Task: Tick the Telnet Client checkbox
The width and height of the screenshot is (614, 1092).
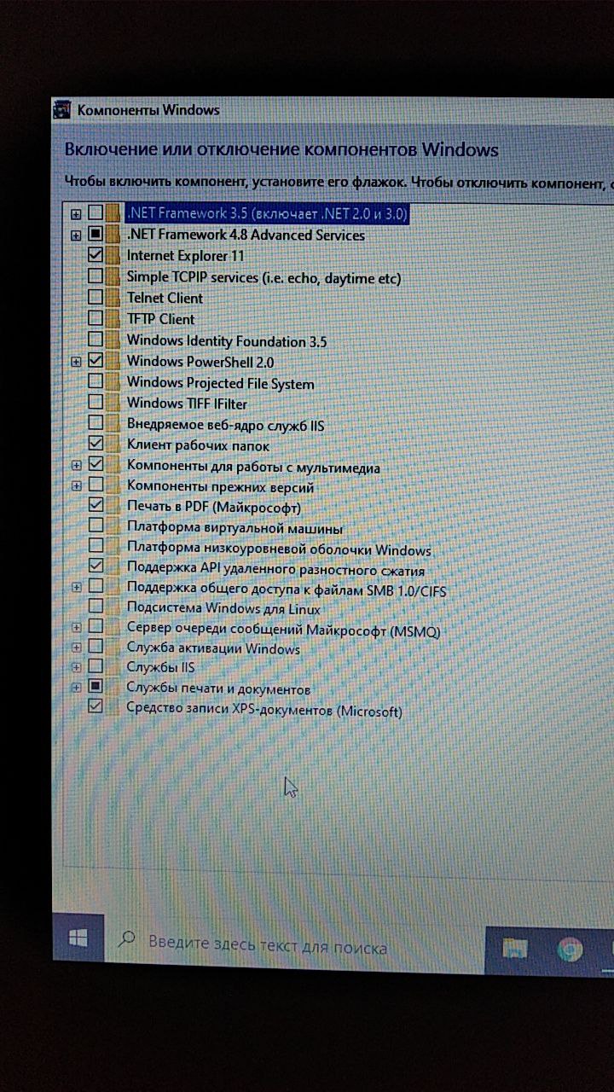Action: tap(96, 298)
